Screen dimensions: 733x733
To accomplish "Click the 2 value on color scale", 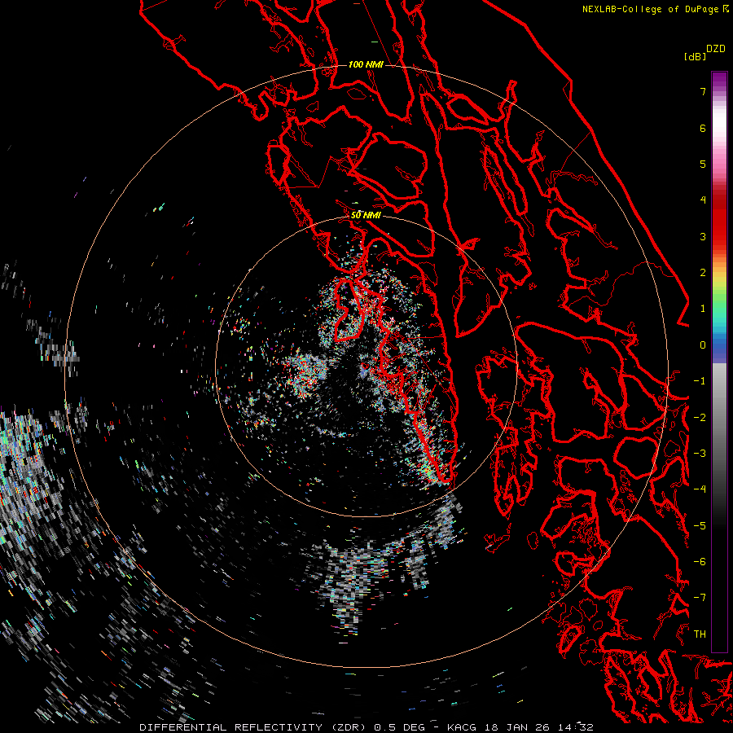I will coord(703,273).
